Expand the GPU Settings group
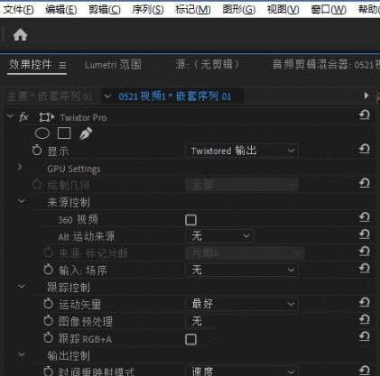This screenshot has height=376, width=380. [20, 167]
